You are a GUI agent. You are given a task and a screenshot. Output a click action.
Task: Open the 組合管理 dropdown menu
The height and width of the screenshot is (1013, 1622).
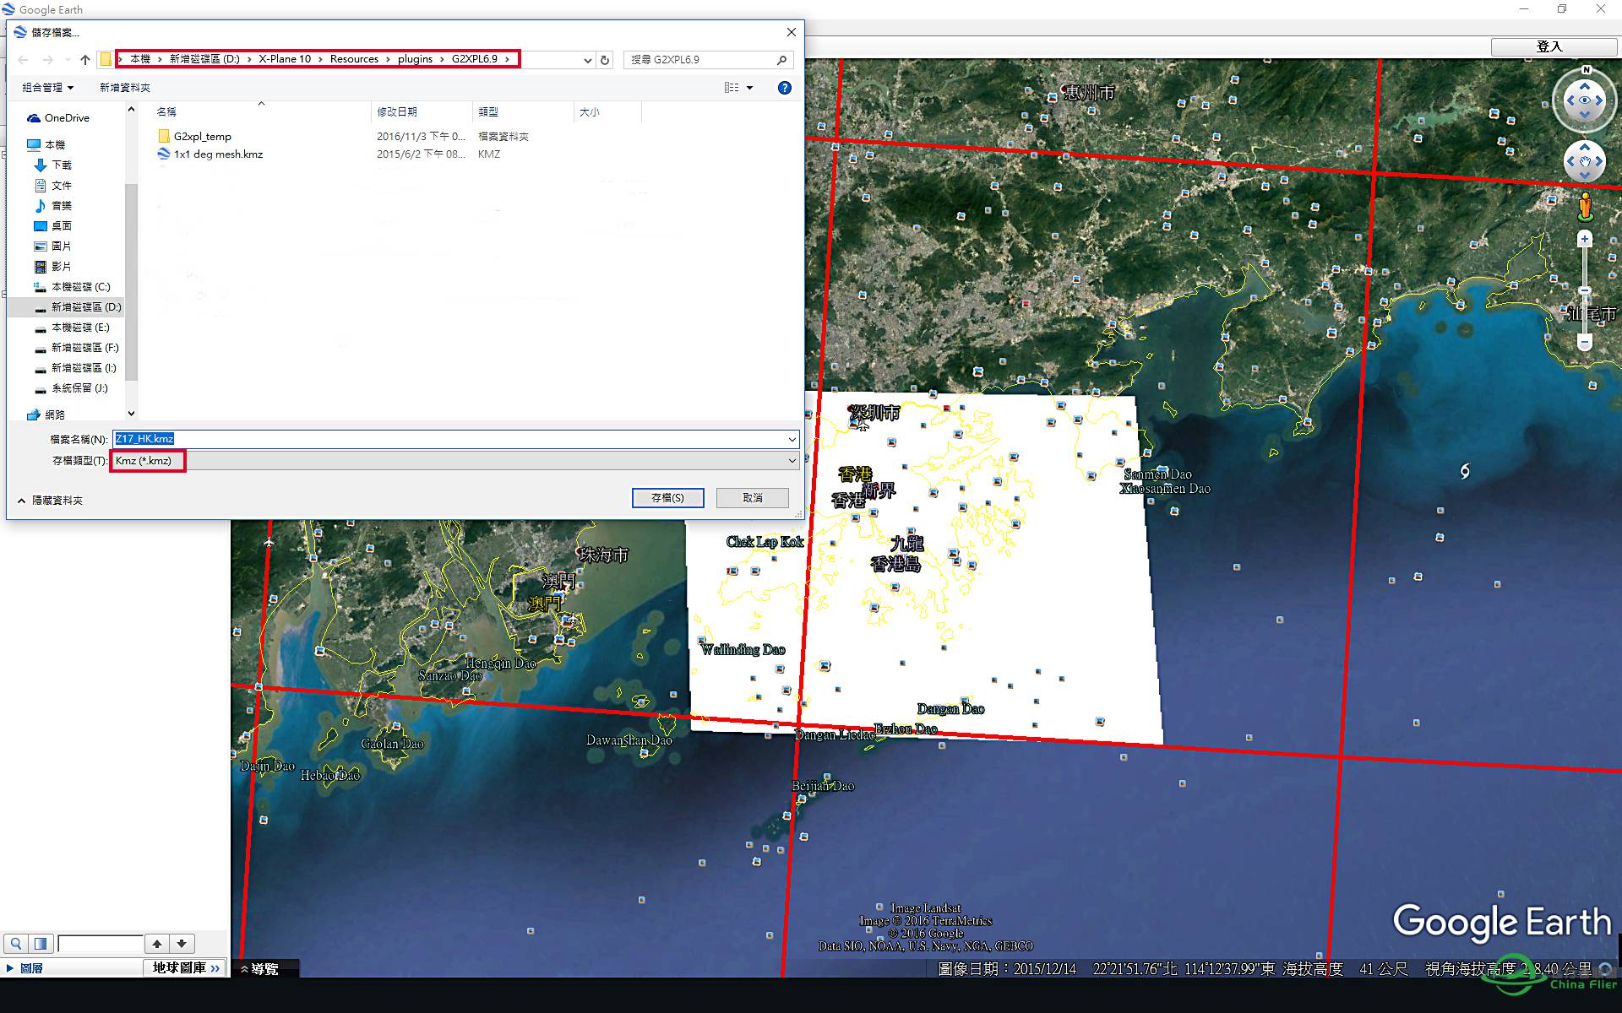coord(48,88)
